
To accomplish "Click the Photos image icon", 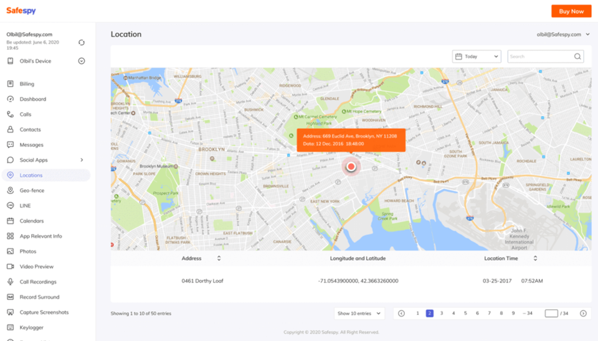I will [11, 251].
